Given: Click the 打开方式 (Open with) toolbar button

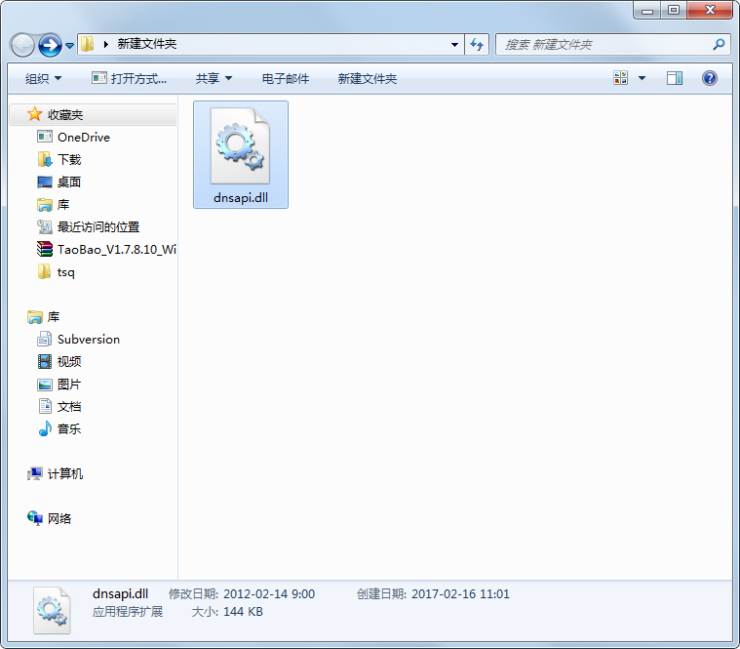Looking at the screenshot, I should coord(129,78).
